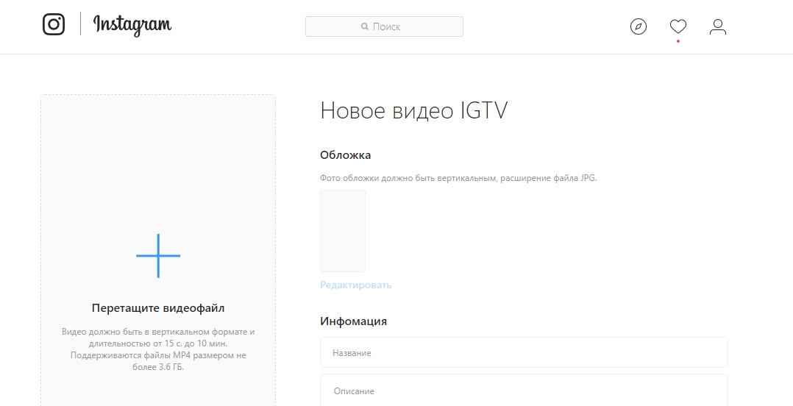Click the vertical divider beside the Instagram logo
793x406 pixels.
tap(80, 24)
